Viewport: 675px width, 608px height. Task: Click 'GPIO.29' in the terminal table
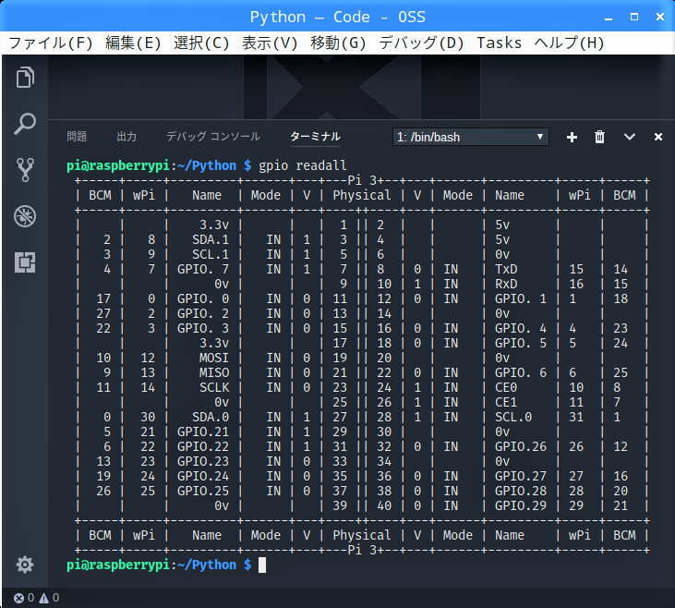pos(521,505)
